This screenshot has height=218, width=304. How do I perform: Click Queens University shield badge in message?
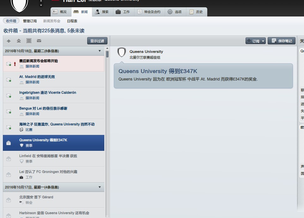(122, 52)
